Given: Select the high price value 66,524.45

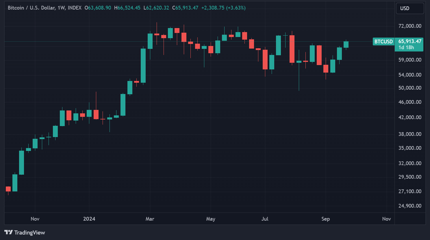Looking at the screenshot, I should click(x=127, y=8).
